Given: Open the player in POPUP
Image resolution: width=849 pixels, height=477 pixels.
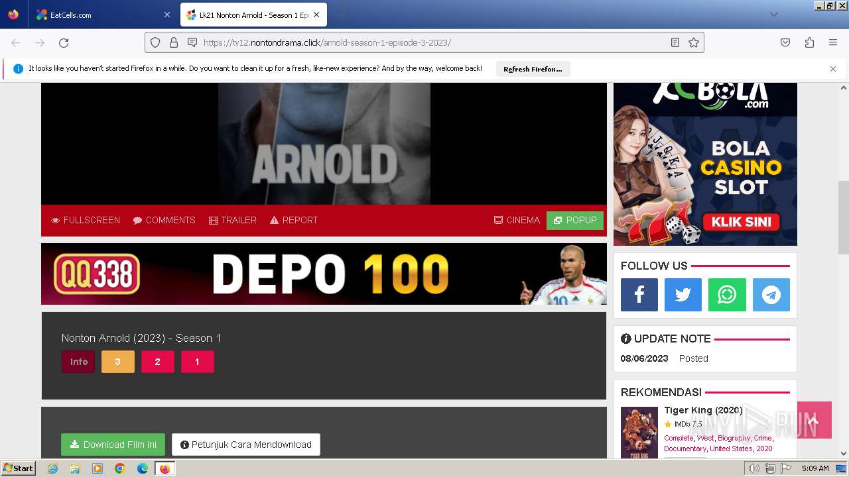Looking at the screenshot, I should pos(575,220).
